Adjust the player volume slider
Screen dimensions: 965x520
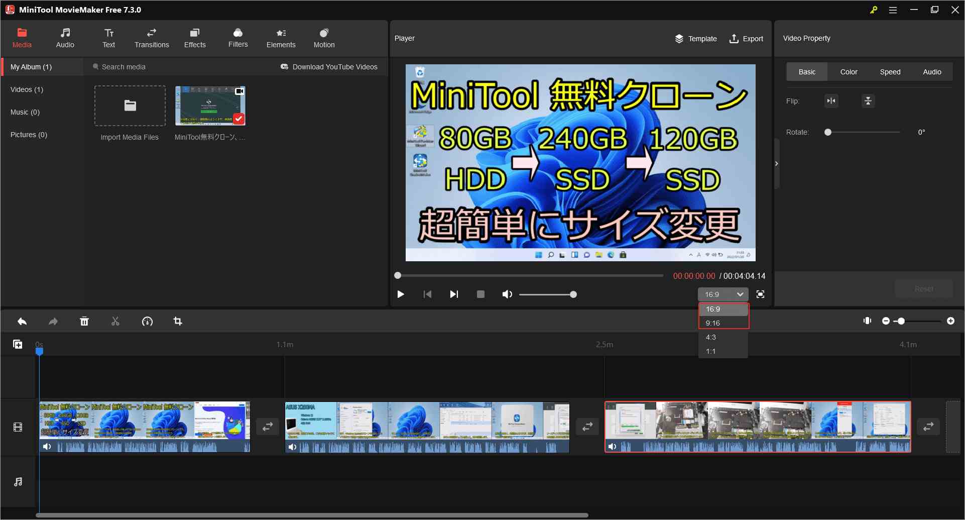tap(547, 294)
